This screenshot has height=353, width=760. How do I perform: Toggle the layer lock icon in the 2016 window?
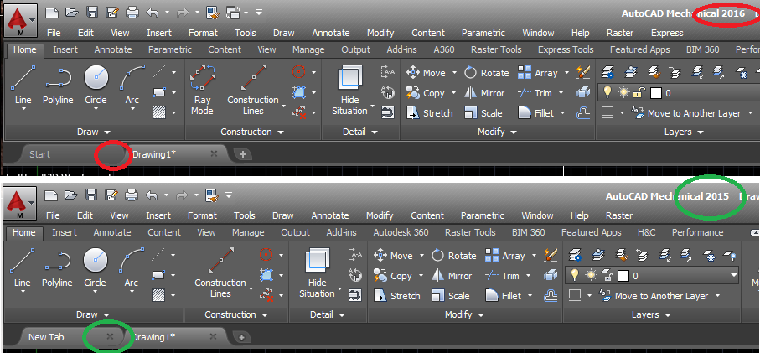(x=639, y=92)
